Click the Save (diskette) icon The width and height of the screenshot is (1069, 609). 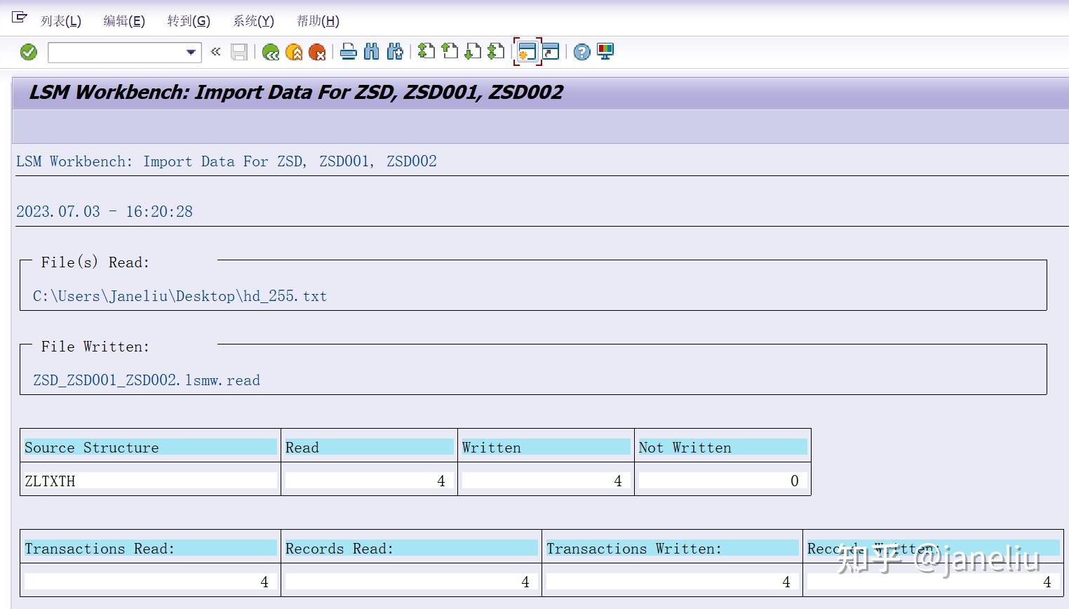click(239, 52)
